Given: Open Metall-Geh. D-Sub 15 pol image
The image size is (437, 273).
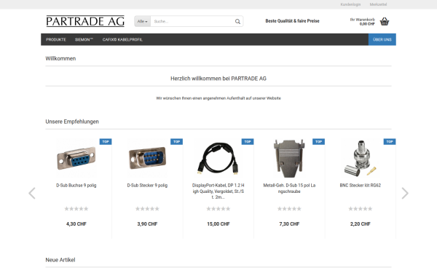Looking at the screenshot, I should [x=289, y=158].
